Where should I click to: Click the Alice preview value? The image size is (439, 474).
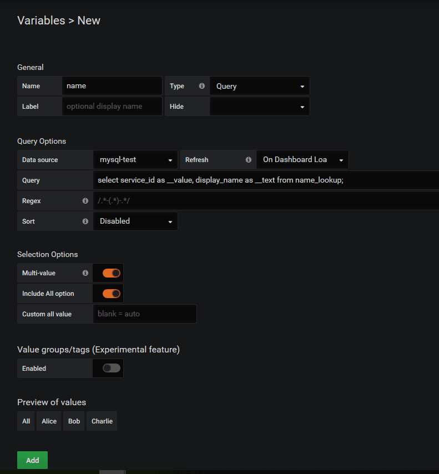click(49, 421)
